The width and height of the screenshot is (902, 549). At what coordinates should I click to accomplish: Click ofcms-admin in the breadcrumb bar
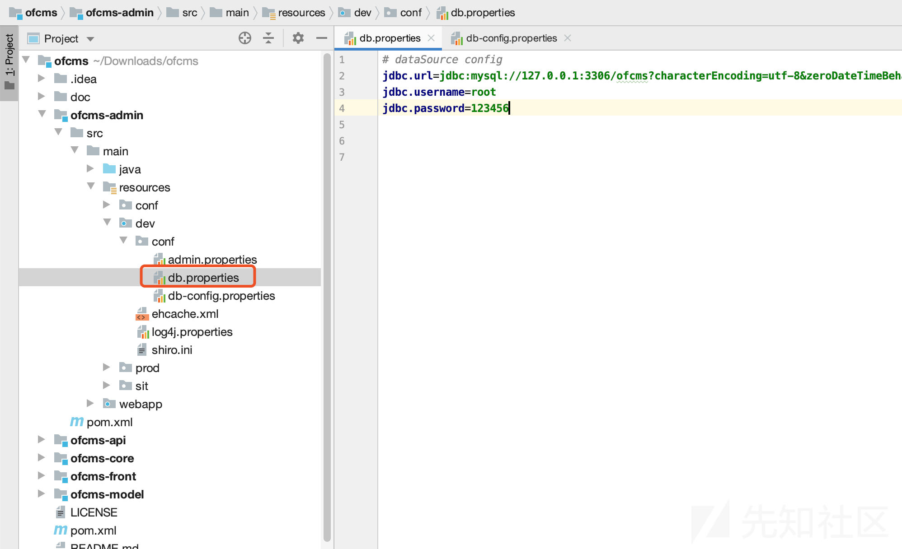[120, 13]
